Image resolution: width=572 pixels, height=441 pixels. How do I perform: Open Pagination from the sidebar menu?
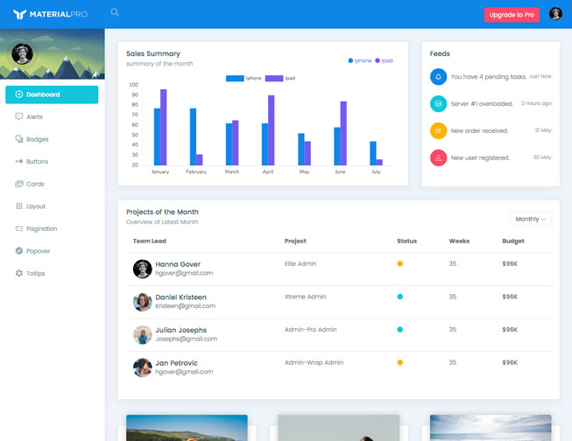[x=41, y=228]
